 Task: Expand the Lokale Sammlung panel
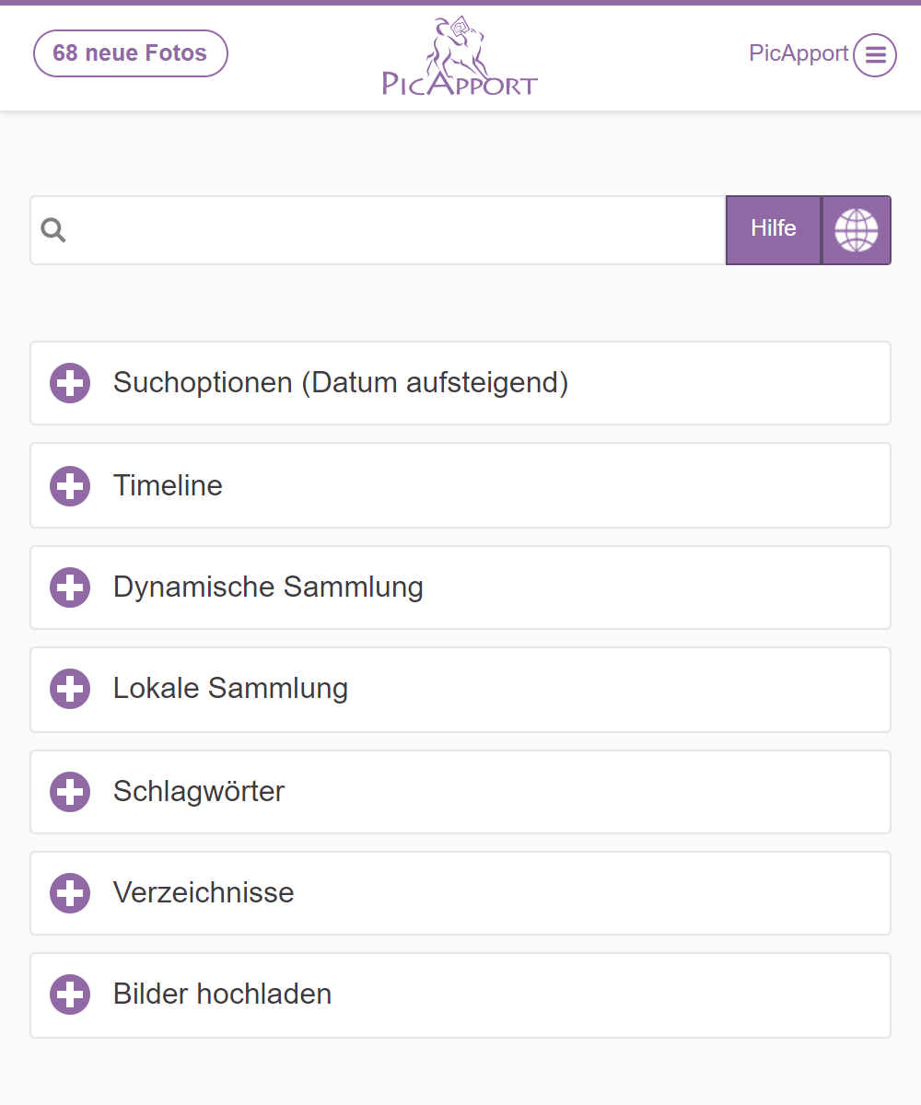click(230, 689)
